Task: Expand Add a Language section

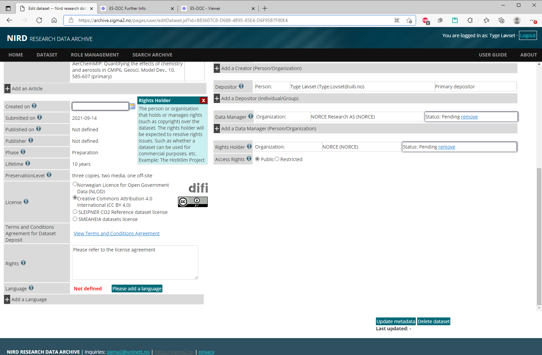Action: [7, 299]
